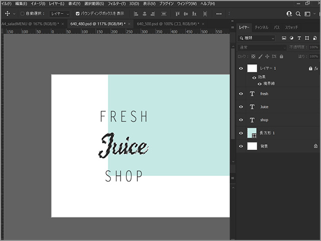Open the レイヤー auto-select dropdown
The width and height of the screenshot is (321, 241).
point(60,14)
